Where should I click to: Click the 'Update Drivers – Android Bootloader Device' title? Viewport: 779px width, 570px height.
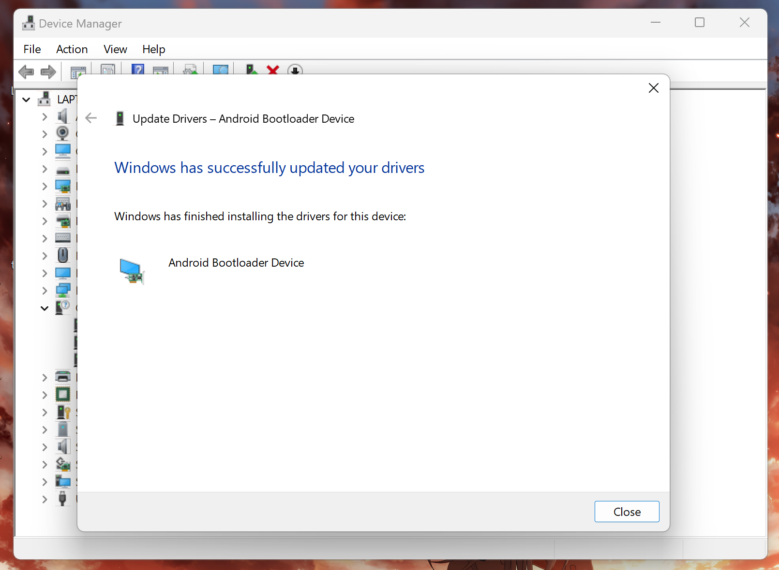pyautogui.click(x=243, y=119)
